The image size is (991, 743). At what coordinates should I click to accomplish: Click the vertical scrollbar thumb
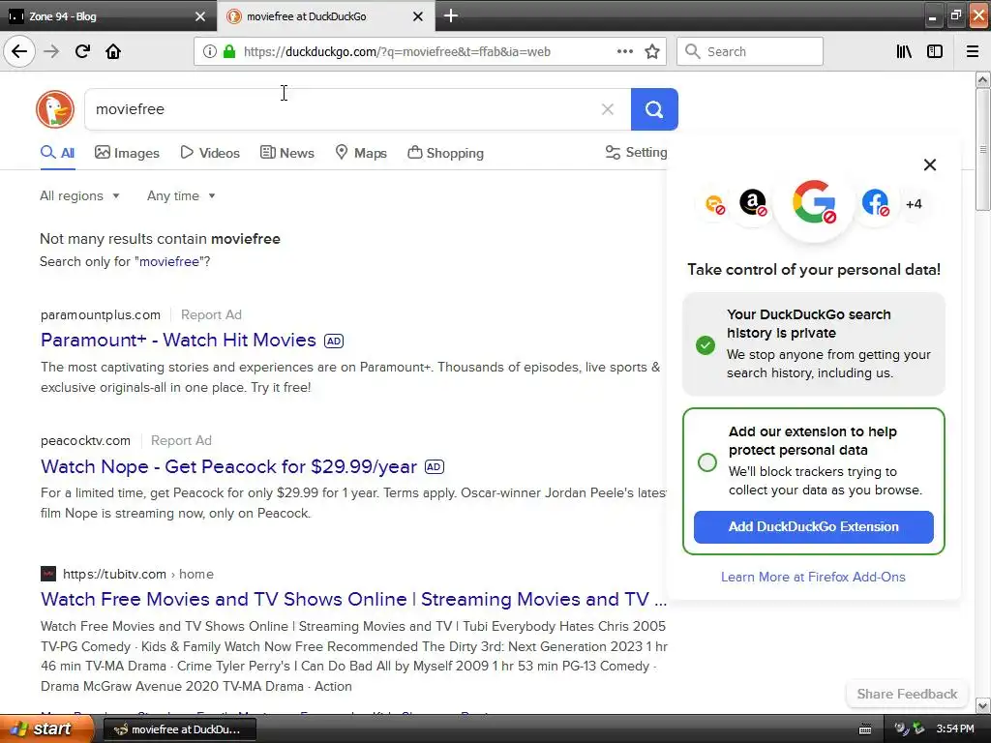pyautogui.click(x=982, y=149)
